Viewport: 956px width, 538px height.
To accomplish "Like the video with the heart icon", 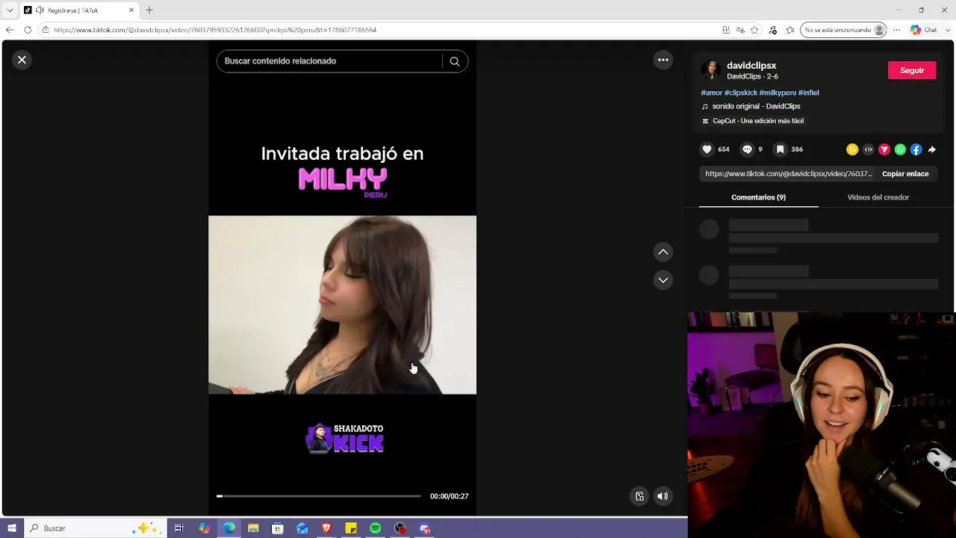I will [x=707, y=149].
